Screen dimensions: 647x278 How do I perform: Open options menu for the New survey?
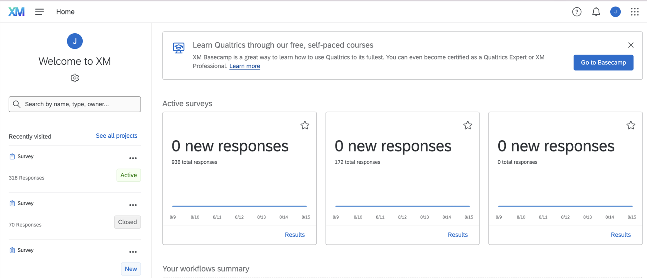(133, 252)
